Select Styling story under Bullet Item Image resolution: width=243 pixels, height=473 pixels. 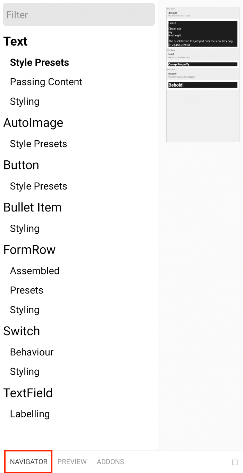point(25,229)
